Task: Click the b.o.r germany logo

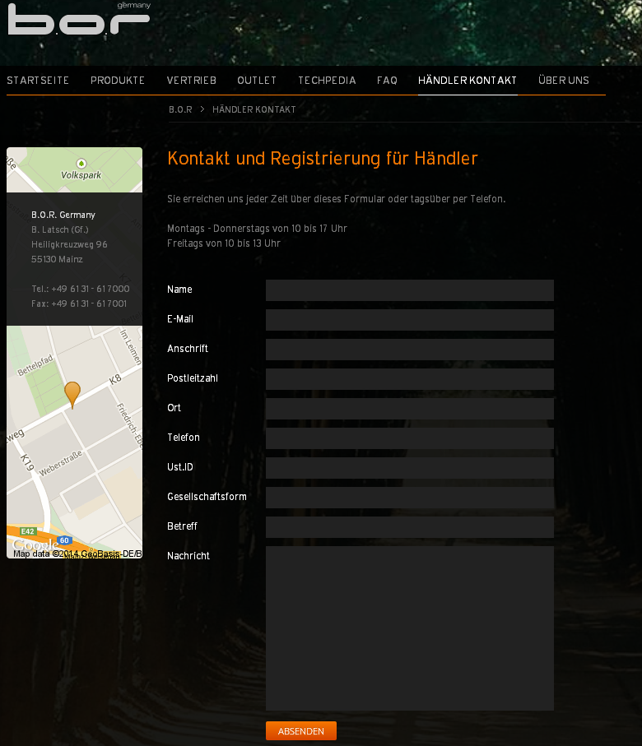Action: click(x=78, y=19)
